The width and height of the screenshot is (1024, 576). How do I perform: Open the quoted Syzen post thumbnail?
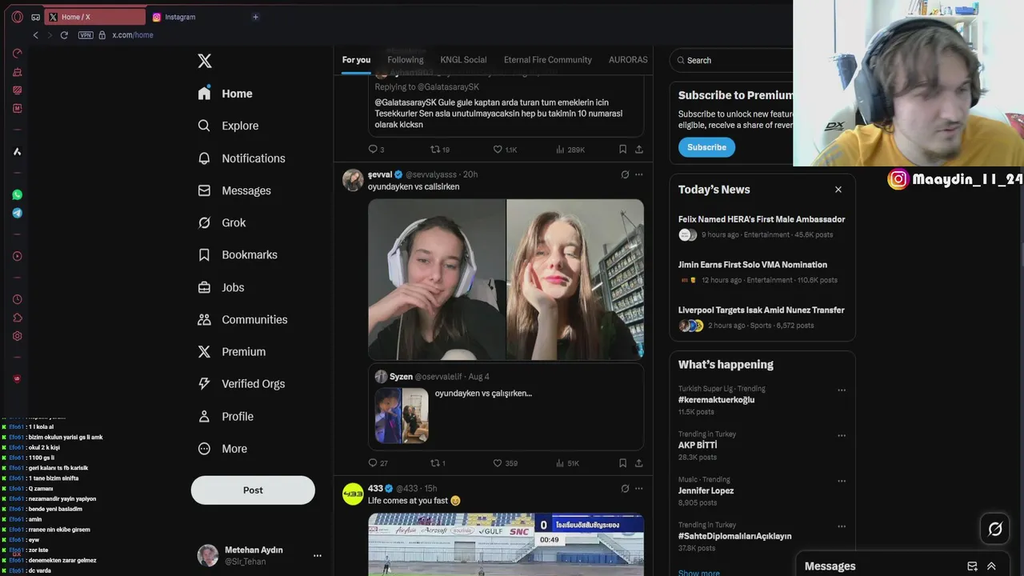point(402,415)
